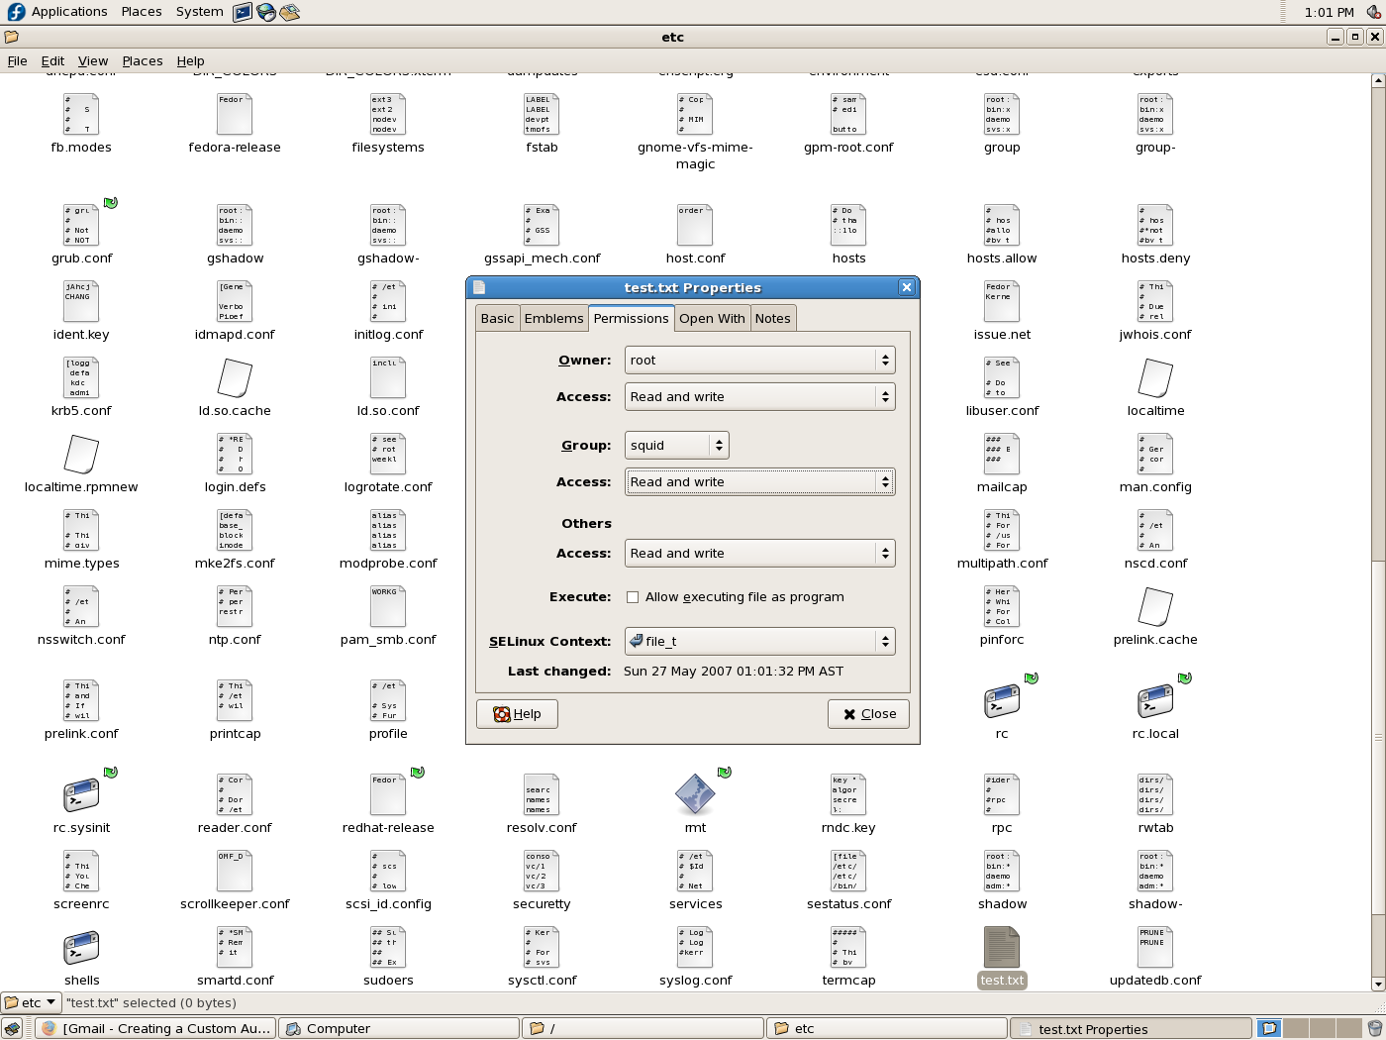The image size is (1386, 1040).
Task: Select the sysctl.conf file icon
Action: (x=542, y=948)
